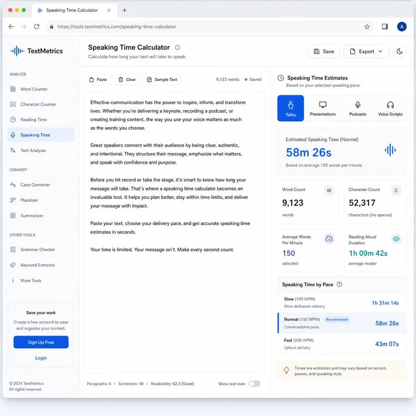This screenshot has width=416, height=416.
Task: Load the Sample Text
Action: point(162,80)
